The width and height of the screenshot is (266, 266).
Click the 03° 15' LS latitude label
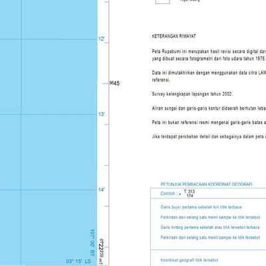tap(78, 261)
